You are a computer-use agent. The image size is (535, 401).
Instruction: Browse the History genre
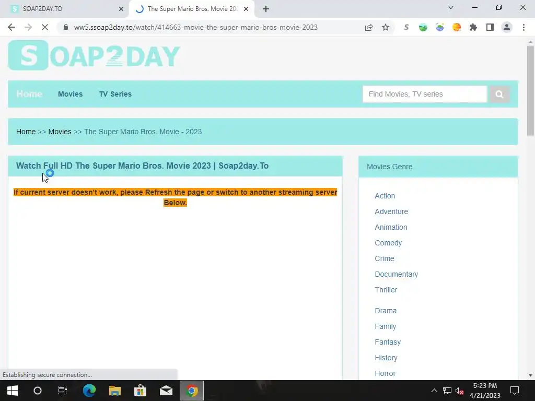[x=386, y=358]
